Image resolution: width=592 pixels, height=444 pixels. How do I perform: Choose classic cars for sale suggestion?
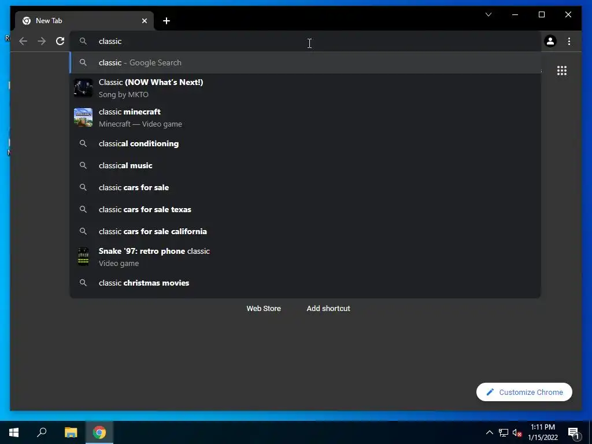point(305,187)
